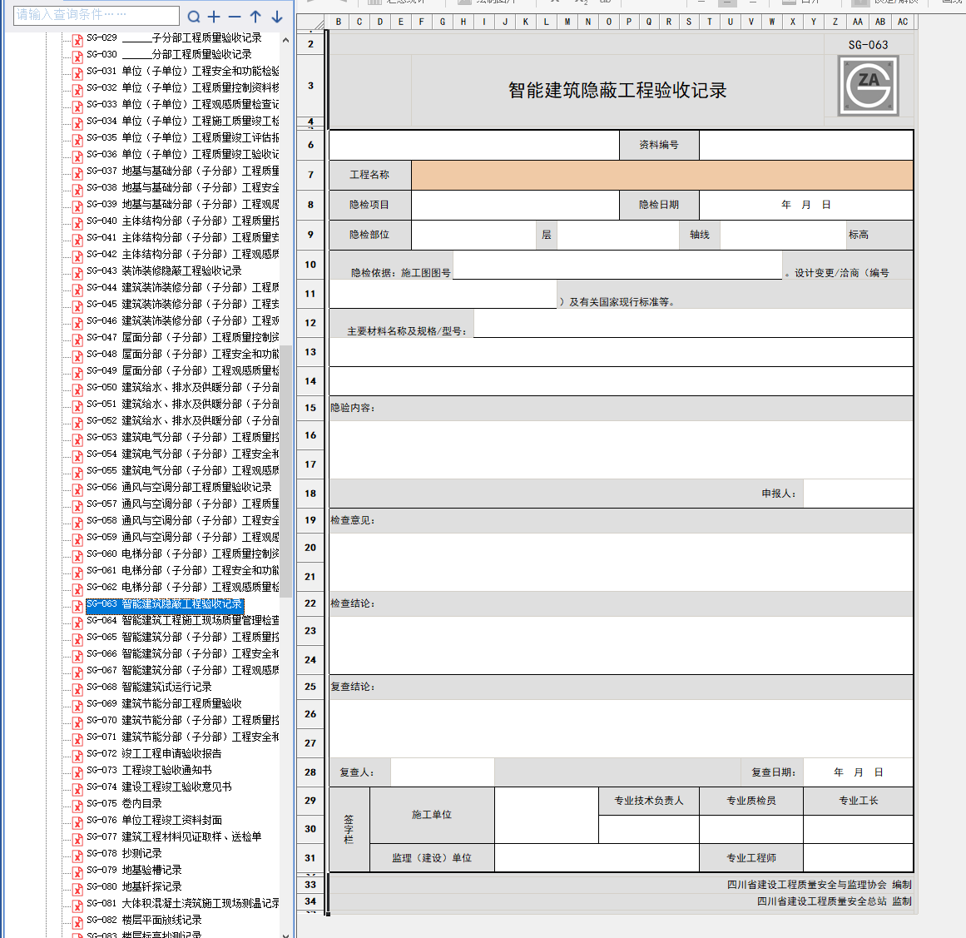Click the 复查人 value cell

coord(443,772)
